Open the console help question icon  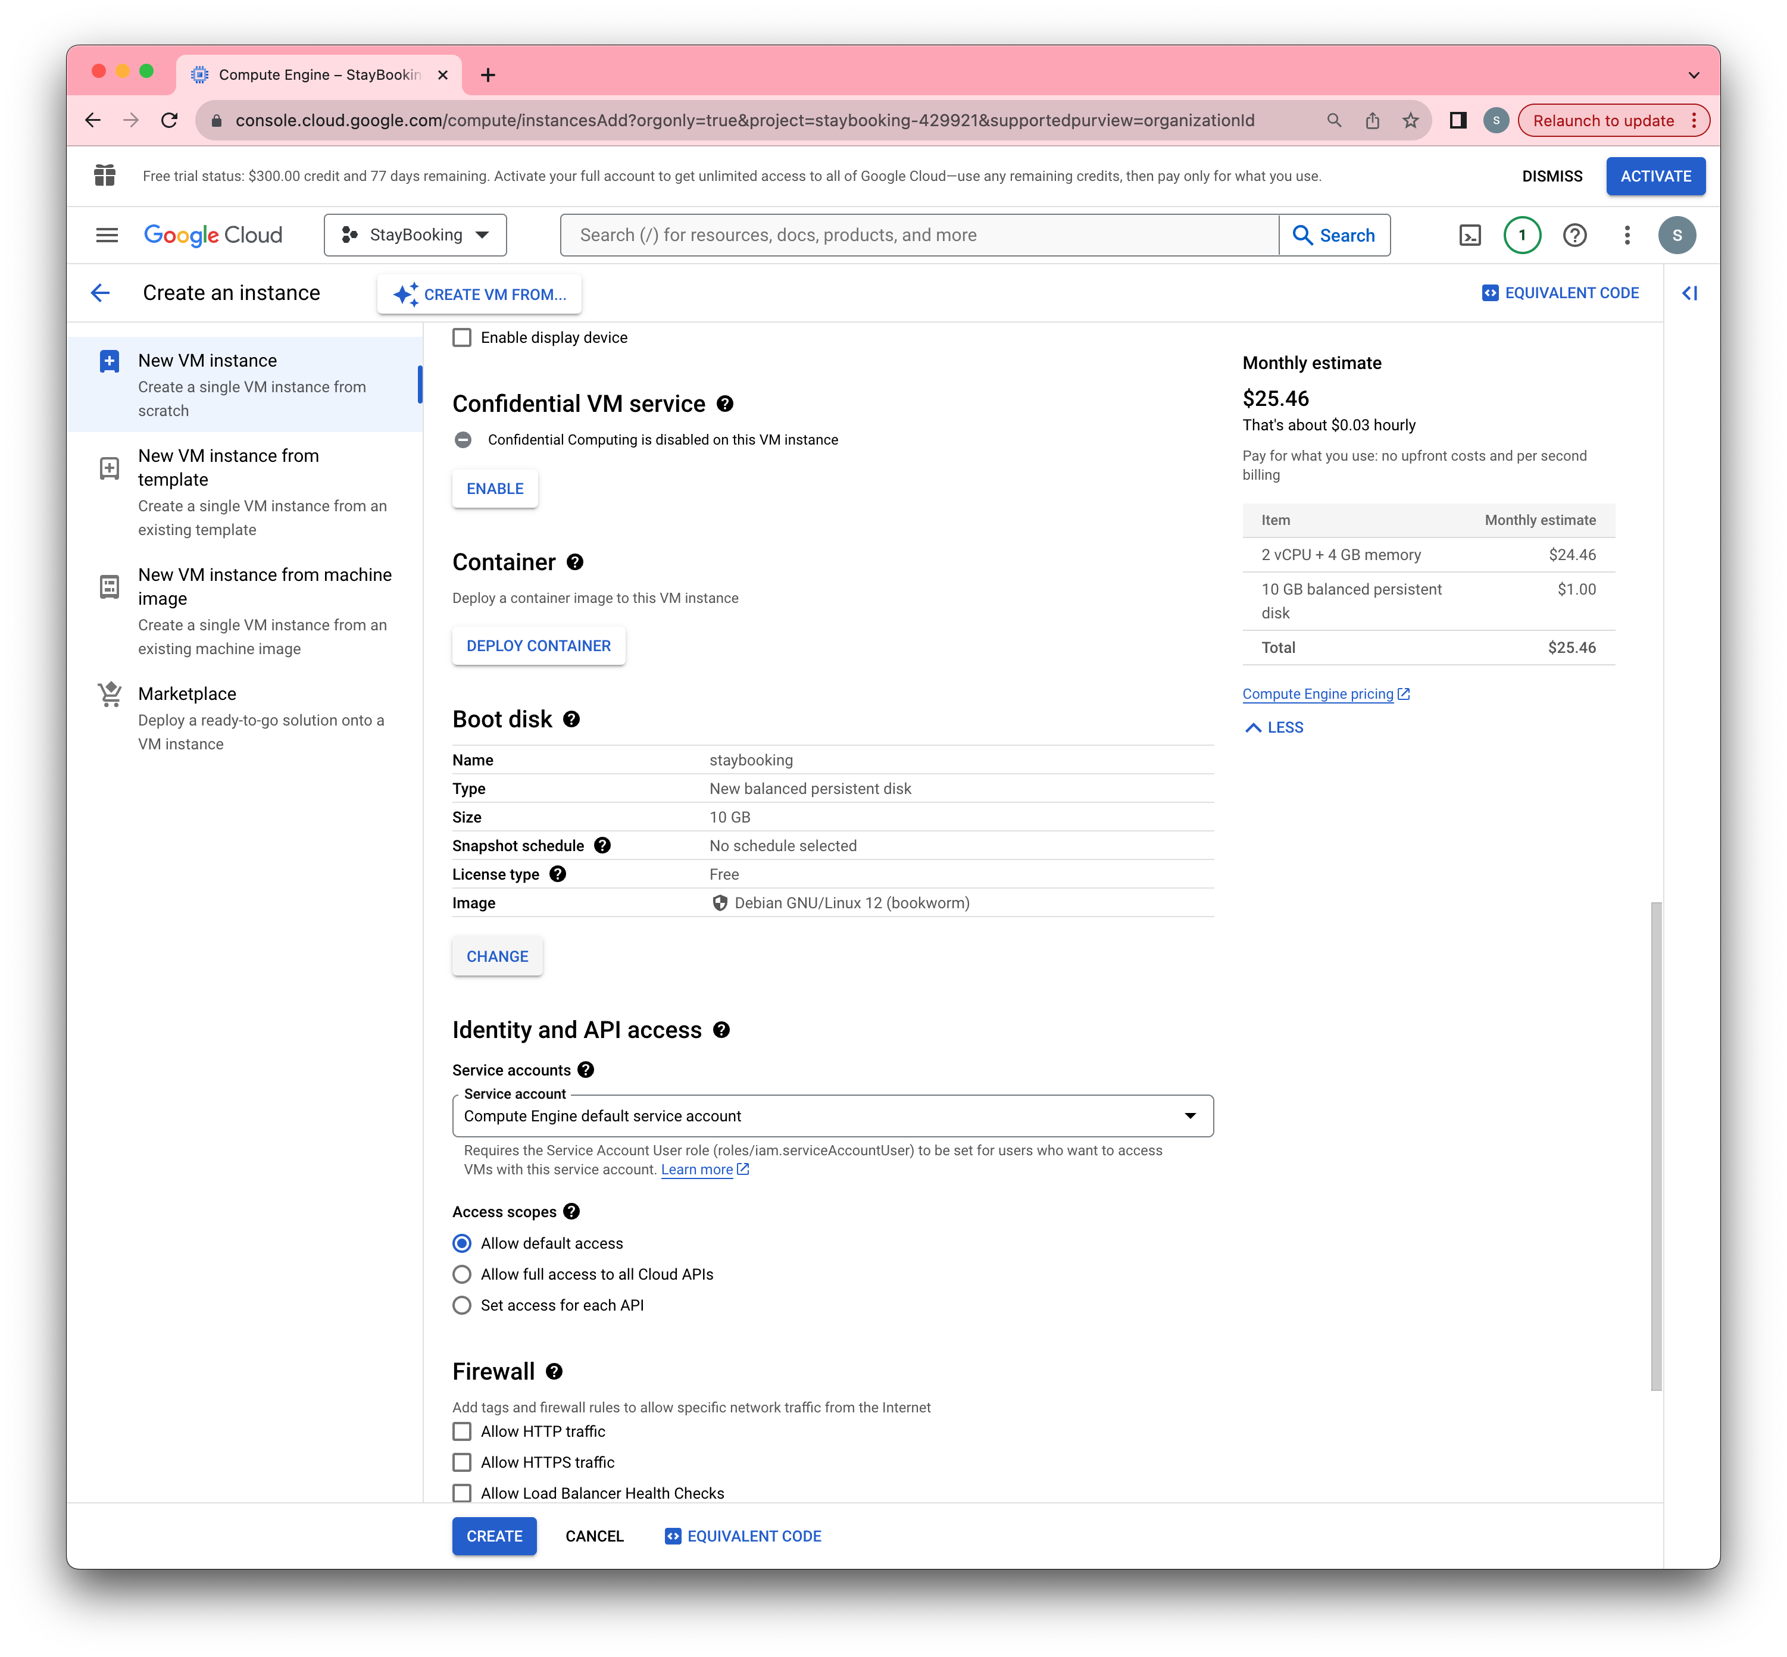coord(1574,235)
